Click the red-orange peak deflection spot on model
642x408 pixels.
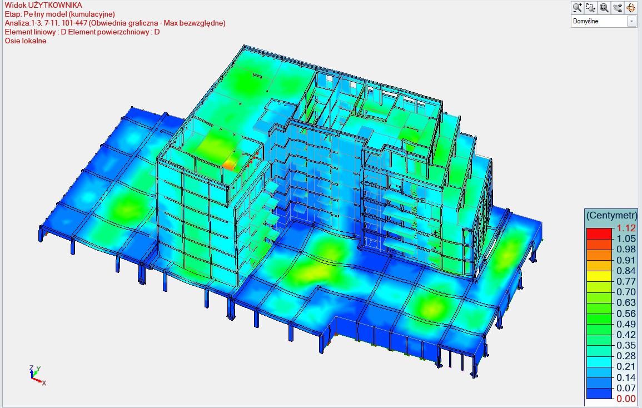pos(230,165)
